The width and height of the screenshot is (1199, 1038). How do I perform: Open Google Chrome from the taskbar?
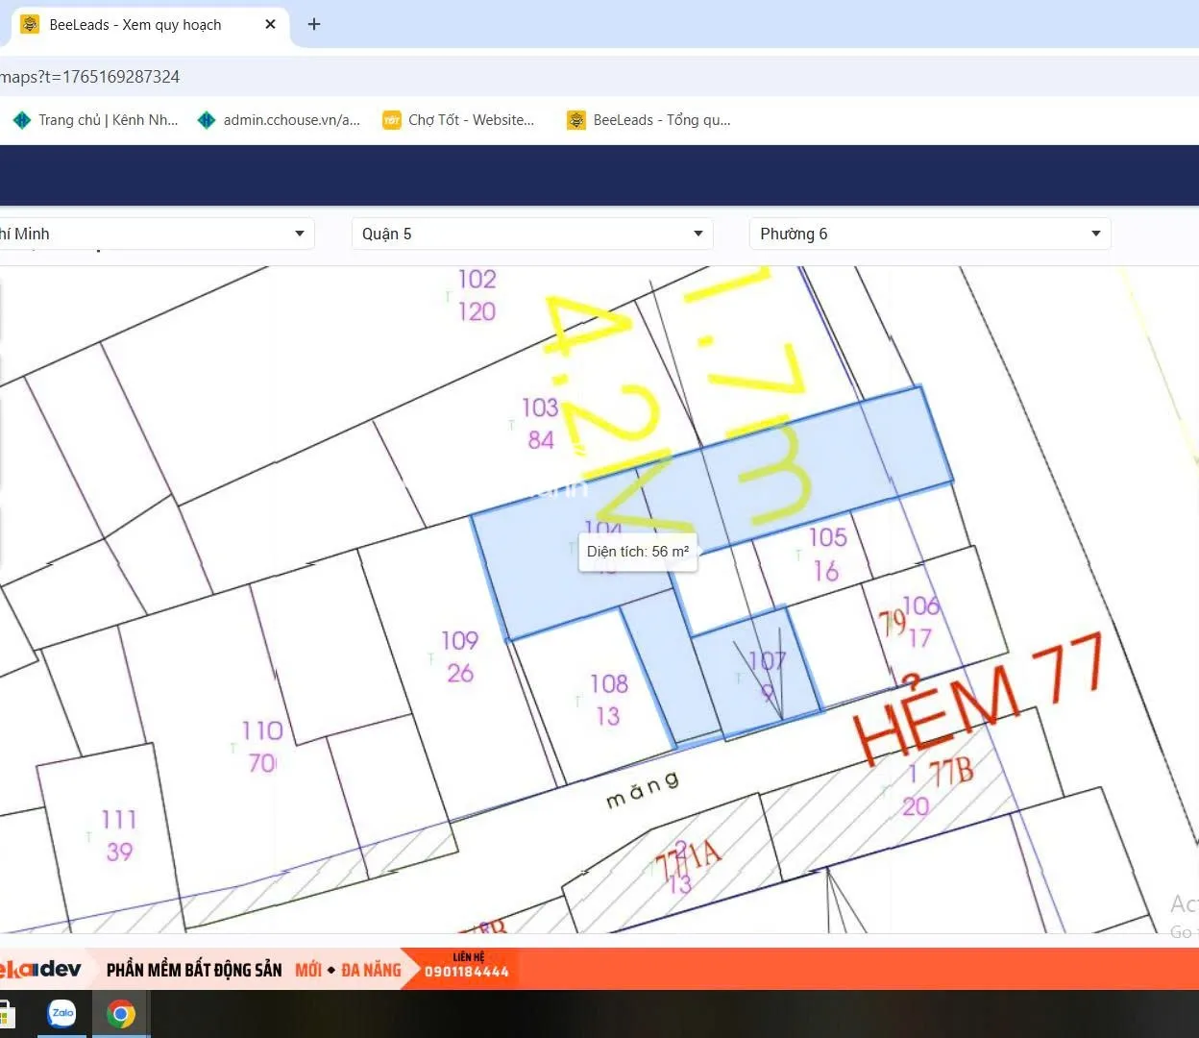[x=121, y=1014]
